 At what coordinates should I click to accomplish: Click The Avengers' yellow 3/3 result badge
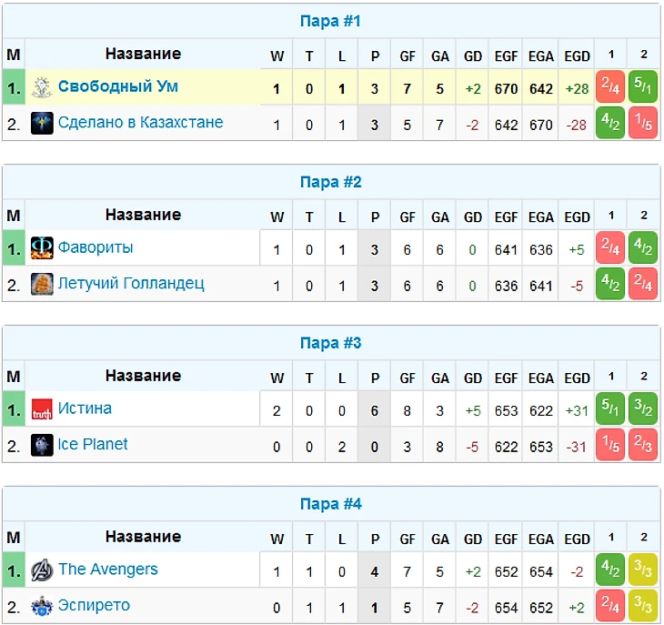tap(643, 570)
